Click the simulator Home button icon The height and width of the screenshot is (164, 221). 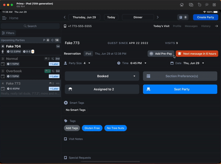[182, 5]
